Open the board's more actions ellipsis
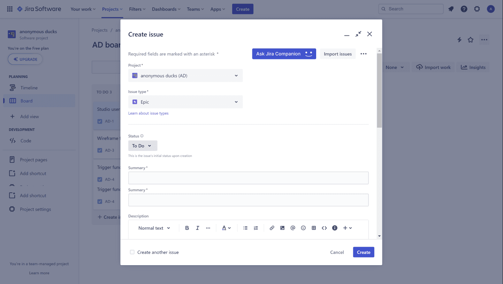The width and height of the screenshot is (503, 284). [x=484, y=40]
